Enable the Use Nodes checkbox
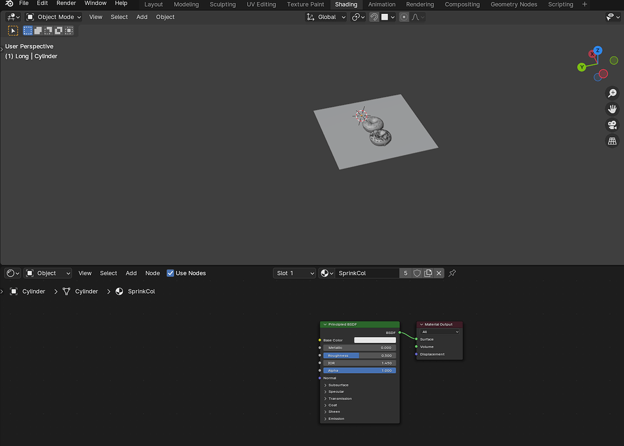624x446 pixels. (170, 273)
